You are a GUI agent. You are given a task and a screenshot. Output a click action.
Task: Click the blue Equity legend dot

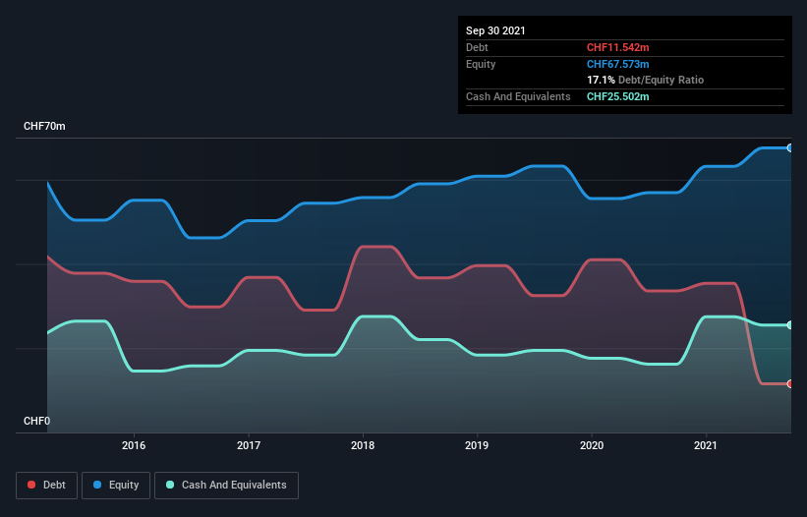pos(97,485)
